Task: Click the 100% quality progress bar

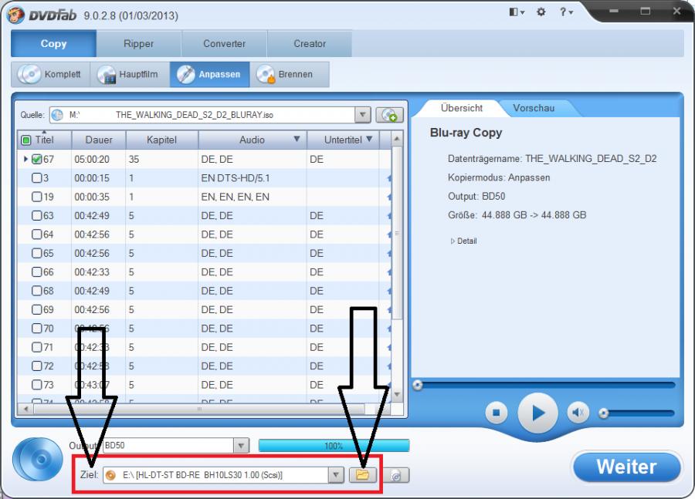Action: coord(334,446)
